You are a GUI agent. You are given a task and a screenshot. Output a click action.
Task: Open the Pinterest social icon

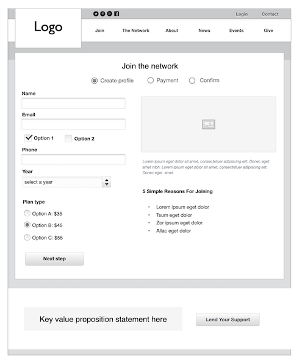point(102,13)
